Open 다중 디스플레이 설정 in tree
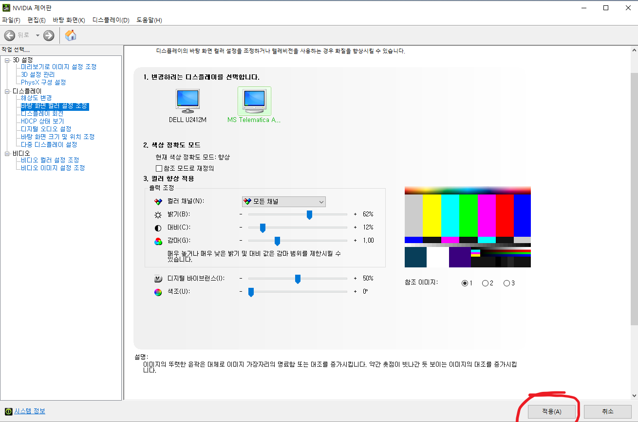Image resolution: width=638 pixels, height=422 pixels. [49, 144]
